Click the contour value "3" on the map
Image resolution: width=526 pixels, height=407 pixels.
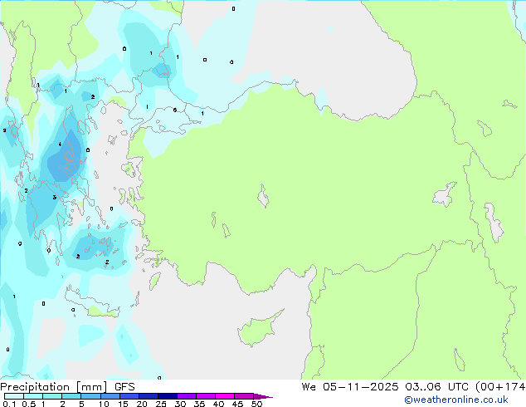[x=55, y=197]
